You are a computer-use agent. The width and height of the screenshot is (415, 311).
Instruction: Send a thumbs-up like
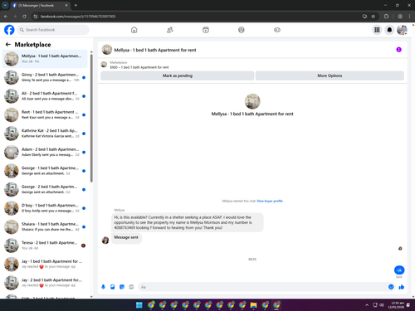[402, 287]
